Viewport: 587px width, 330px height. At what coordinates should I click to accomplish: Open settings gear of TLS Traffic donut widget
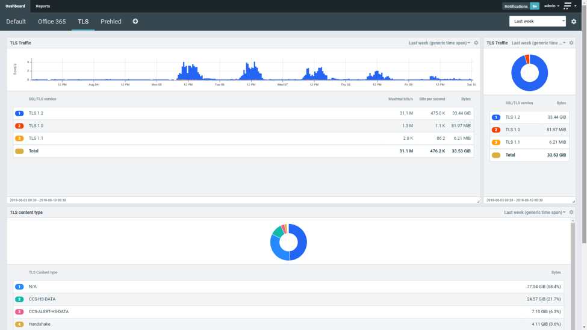click(571, 43)
